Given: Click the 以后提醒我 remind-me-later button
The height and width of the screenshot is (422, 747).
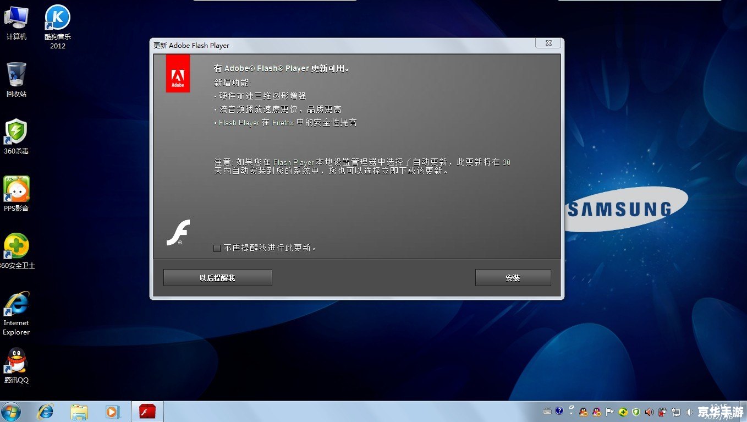Looking at the screenshot, I should (x=217, y=278).
